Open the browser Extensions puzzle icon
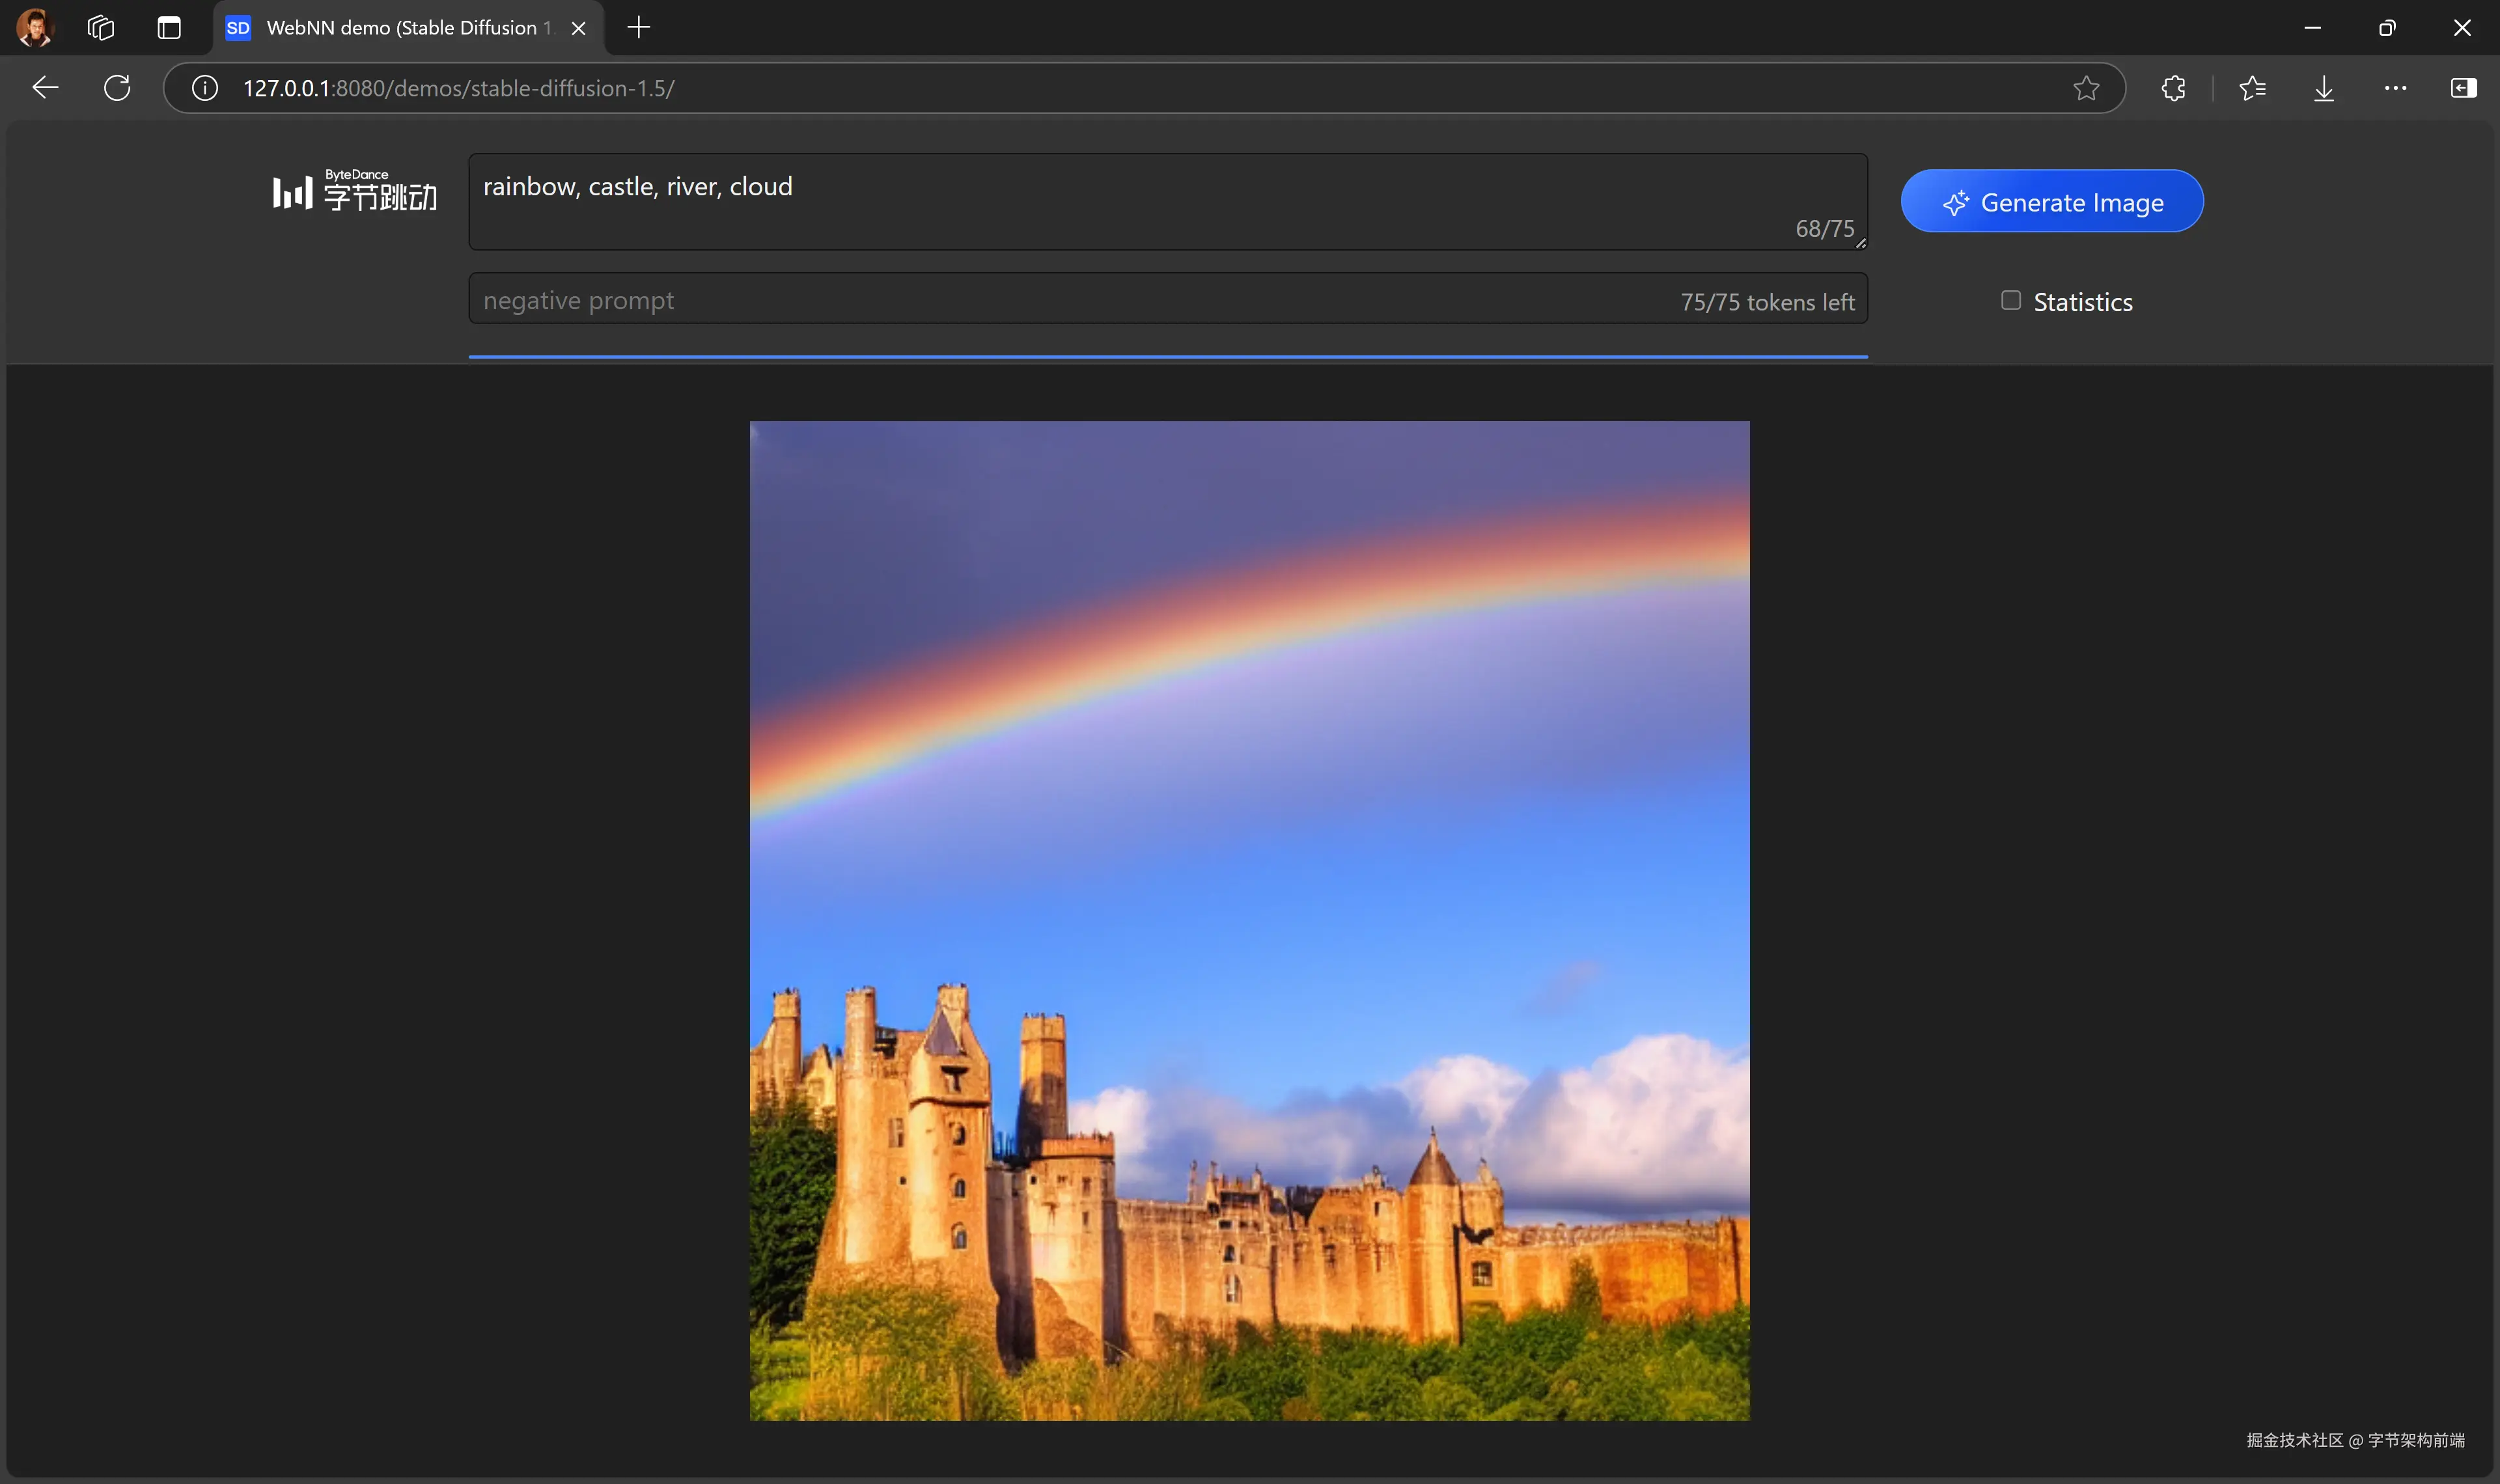This screenshot has width=2500, height=1484. pyautogui.click(x=2173, y=88)
